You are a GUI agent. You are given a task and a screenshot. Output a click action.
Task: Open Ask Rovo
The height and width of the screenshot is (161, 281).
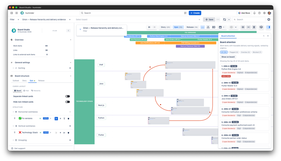pyautogui.click(x=244, y=13)
